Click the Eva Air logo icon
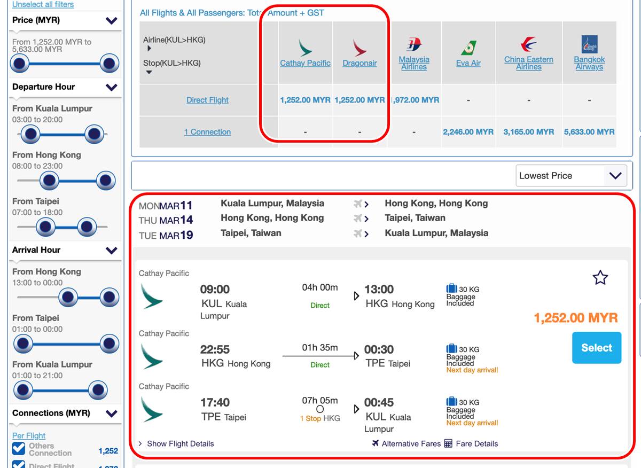The image size is (641, 468). pyautogui.click(x=468, y=48)
